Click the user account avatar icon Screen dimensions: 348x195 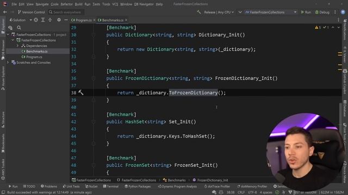tap(343, 12)
